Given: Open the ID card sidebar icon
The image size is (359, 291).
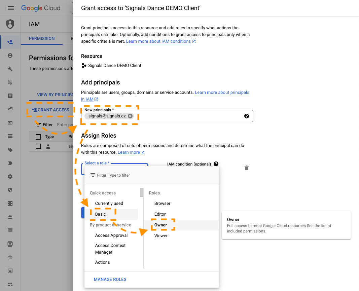Looking at the screenshot, I should 10,123.
